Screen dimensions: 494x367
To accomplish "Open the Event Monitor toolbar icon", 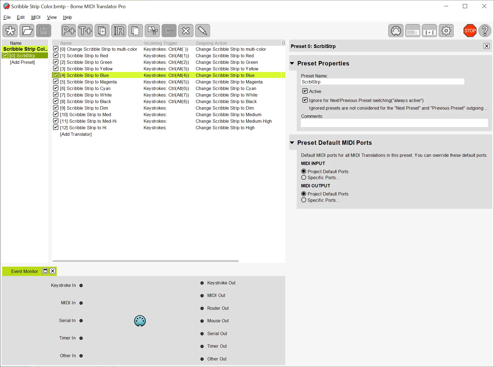I will tap(429, 31).
